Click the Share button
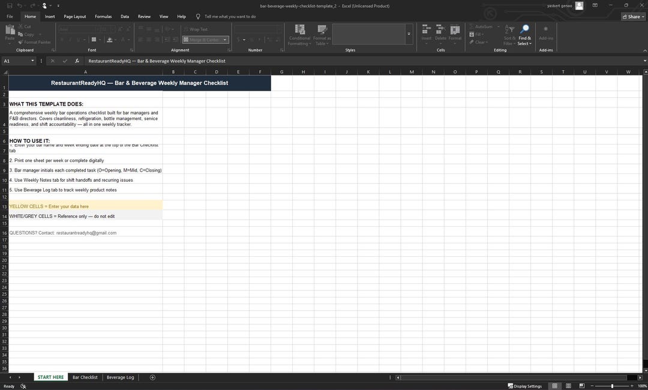The height and width of the screenshot is (390, 648). click(634, 17)
